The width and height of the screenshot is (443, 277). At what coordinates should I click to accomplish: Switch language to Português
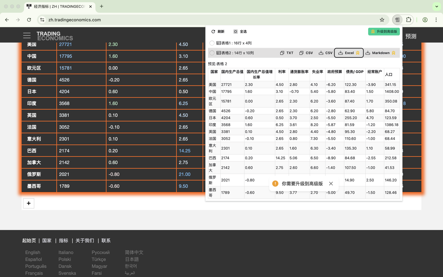coord(36,266)
